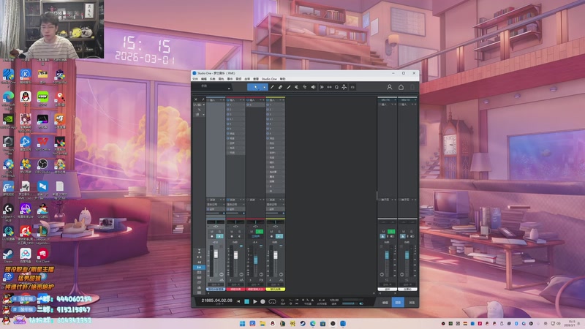Switch to the 浏览 browse tab

(412, 303)
